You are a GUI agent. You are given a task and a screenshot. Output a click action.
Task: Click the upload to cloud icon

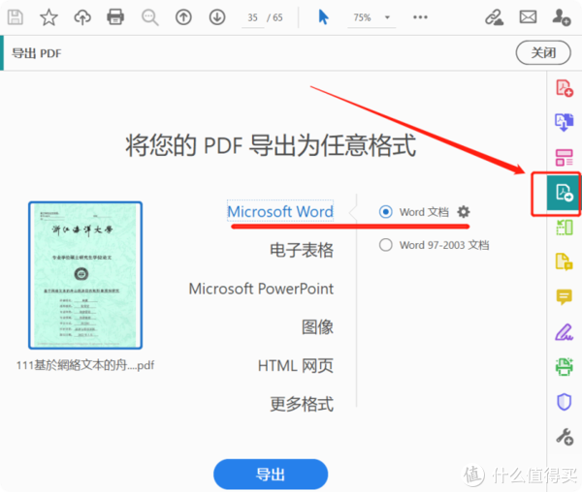(82, 17)
